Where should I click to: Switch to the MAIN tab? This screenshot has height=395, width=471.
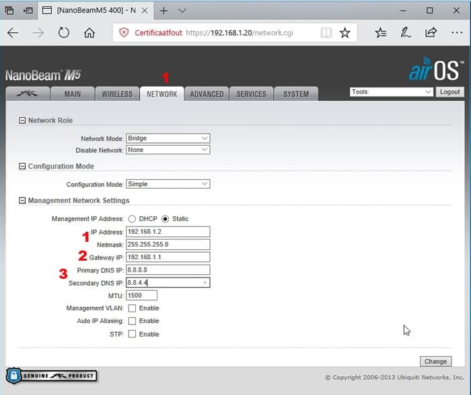(x=73, y=94)
